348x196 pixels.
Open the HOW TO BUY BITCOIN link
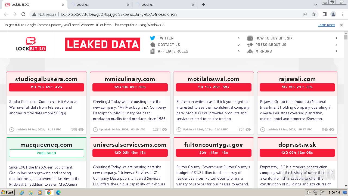pyautogui.click(x=274, y=38)
